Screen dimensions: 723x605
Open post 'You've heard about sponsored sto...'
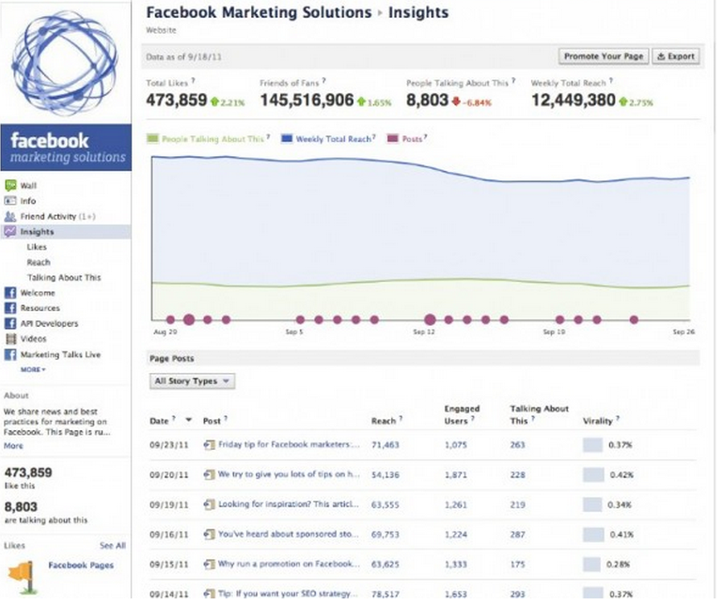pos(291,538)
